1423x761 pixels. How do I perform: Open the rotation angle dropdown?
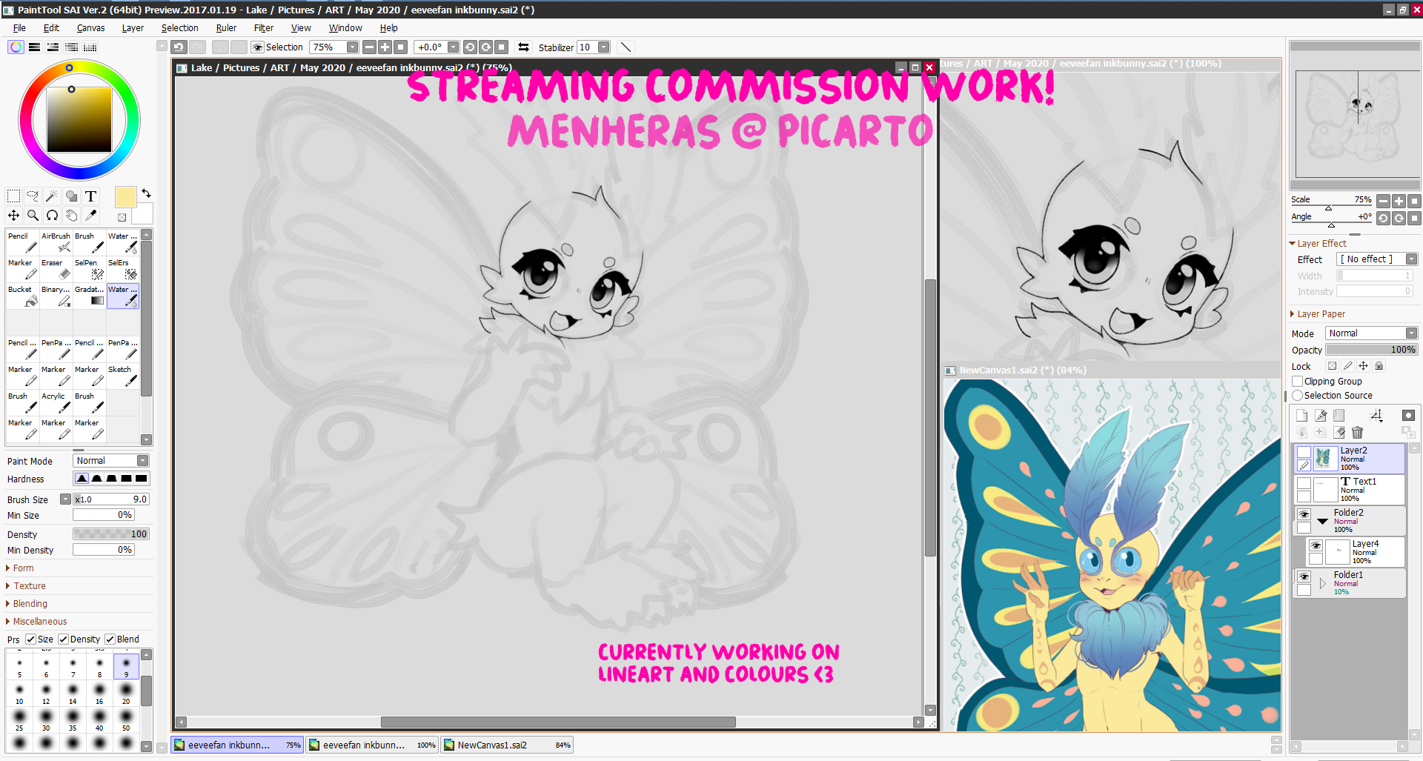453,47
